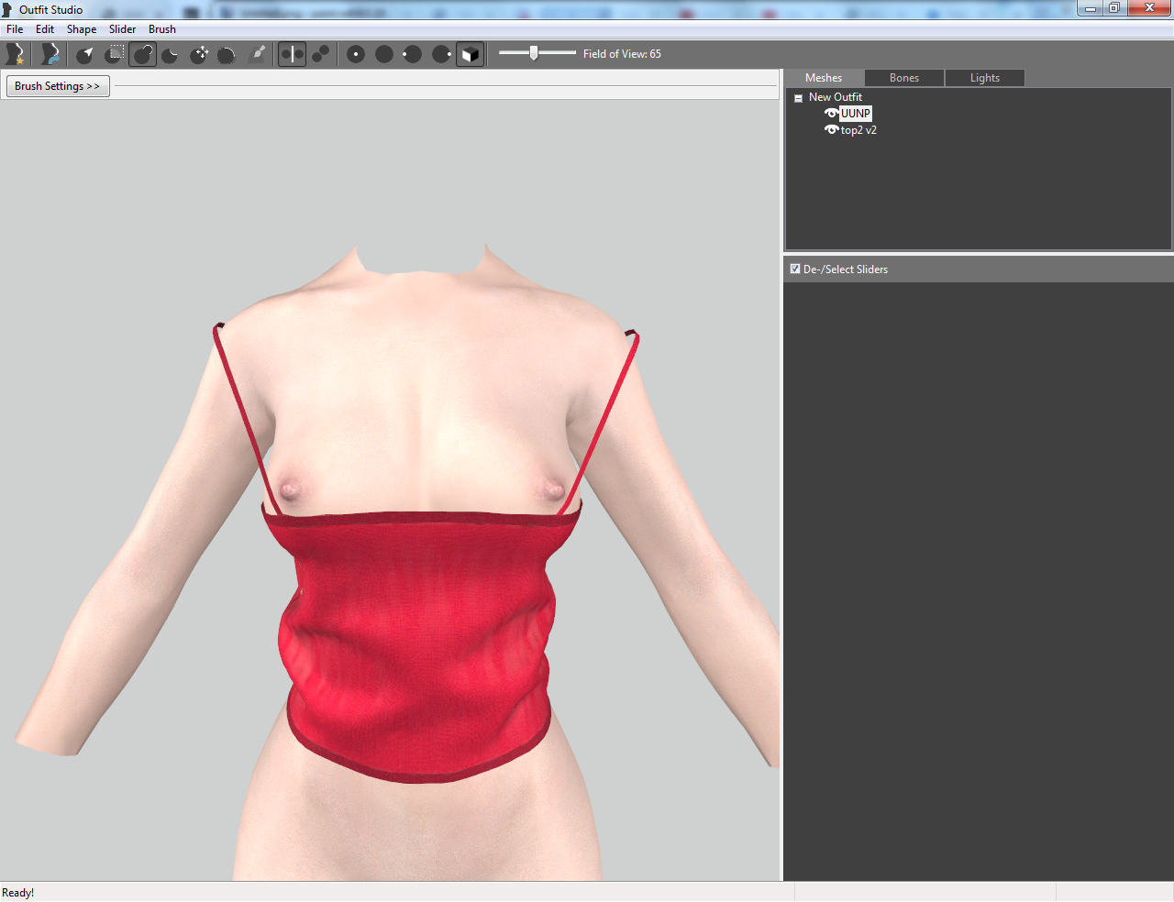Switch to front view circle icon
The width and height of the screenshot is (1174, 902).
356,54
